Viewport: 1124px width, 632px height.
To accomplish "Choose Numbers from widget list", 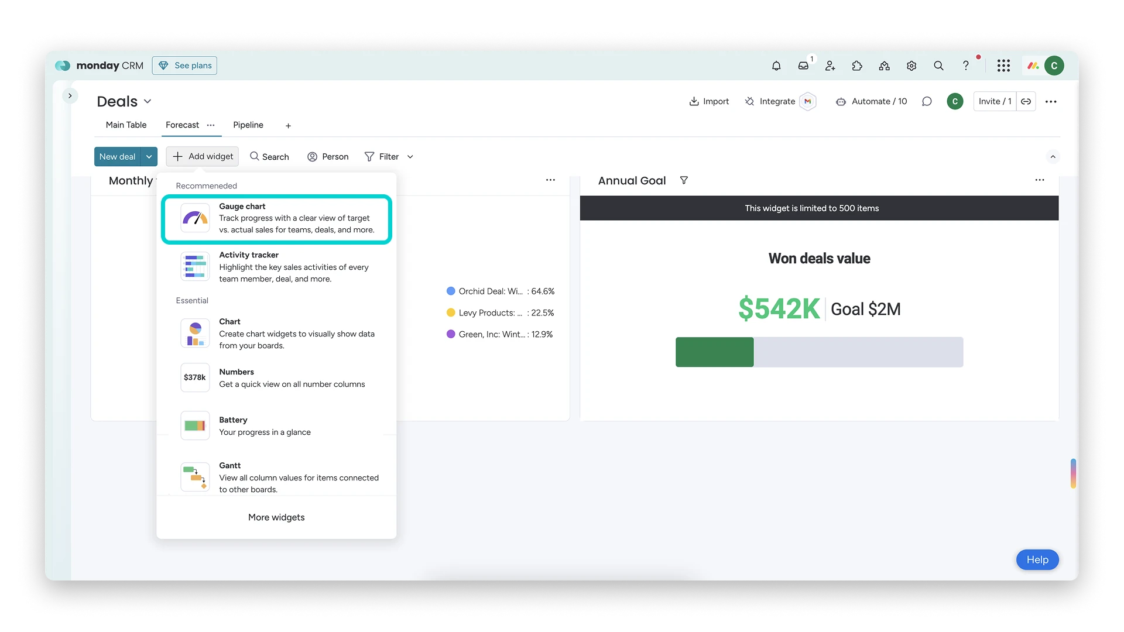I will click(276, 378).
